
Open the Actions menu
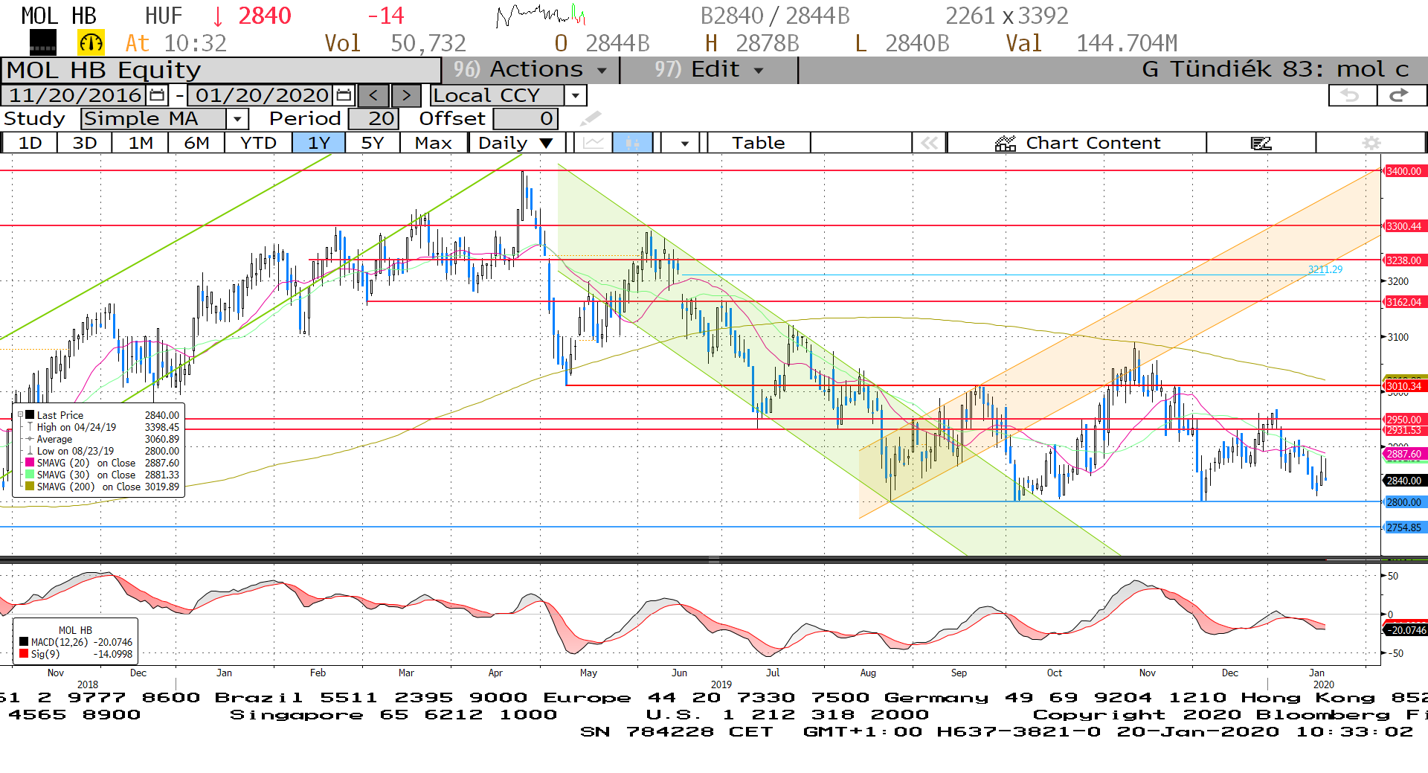click(x=531, y=69)
